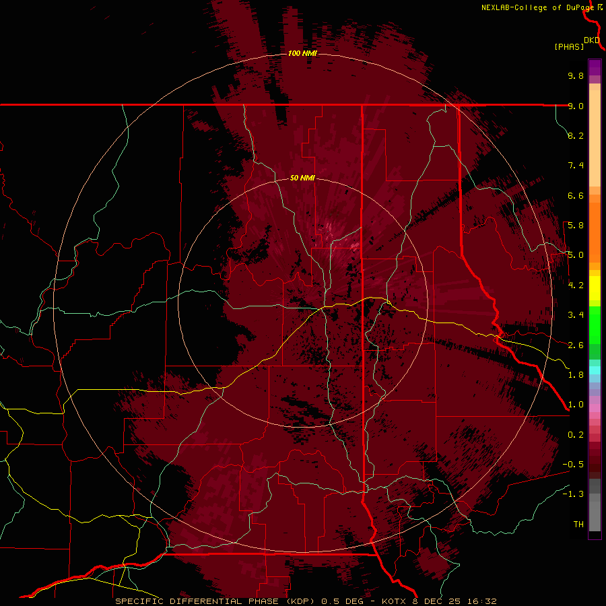
Task: Click the 100 NMI range ring label
Action: point(302,53)
